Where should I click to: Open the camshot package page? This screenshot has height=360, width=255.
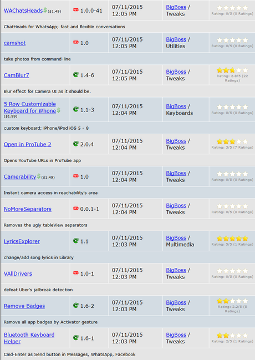tap(14, 43)
